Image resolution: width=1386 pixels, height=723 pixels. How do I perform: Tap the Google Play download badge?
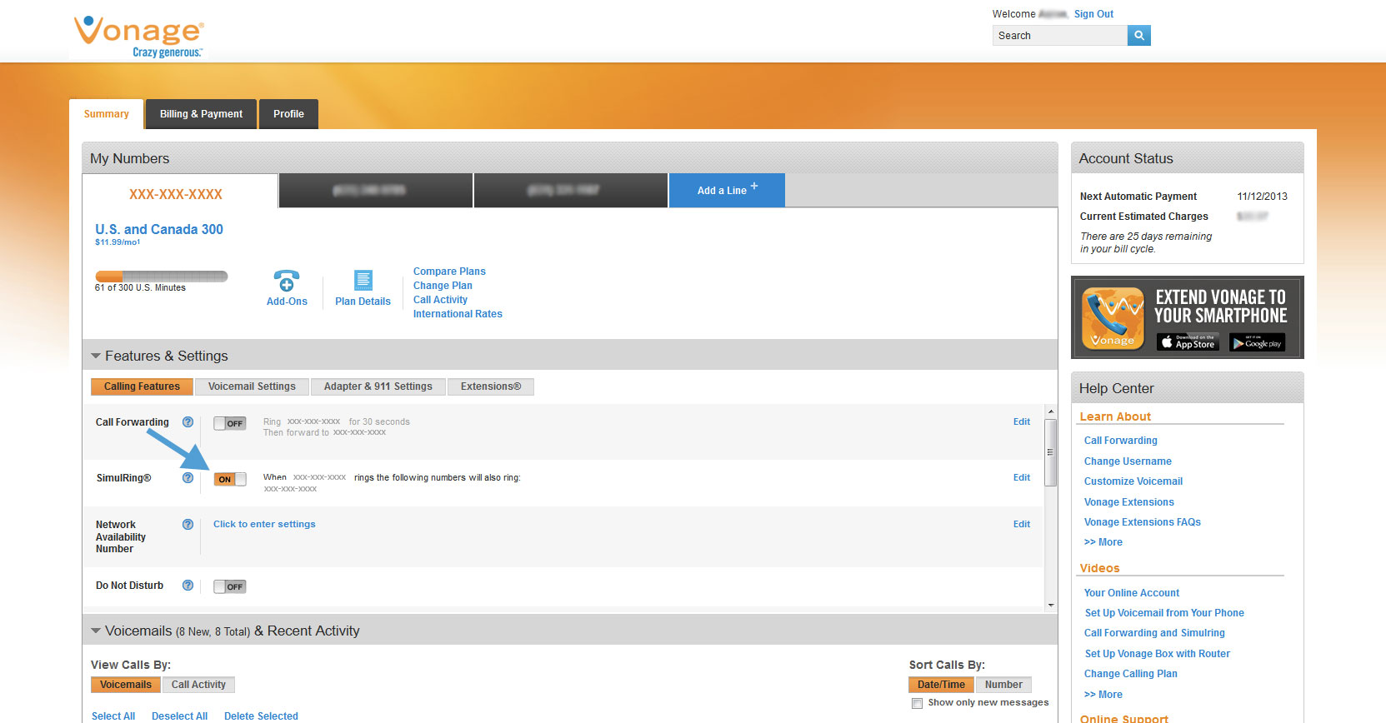click(1257, 342)
